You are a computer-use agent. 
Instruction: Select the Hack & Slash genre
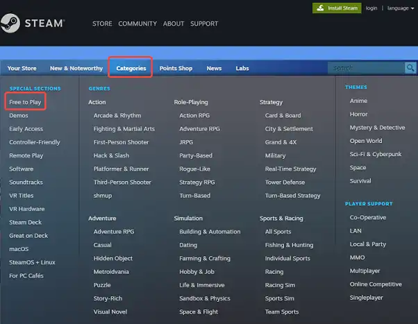[111, 155]
